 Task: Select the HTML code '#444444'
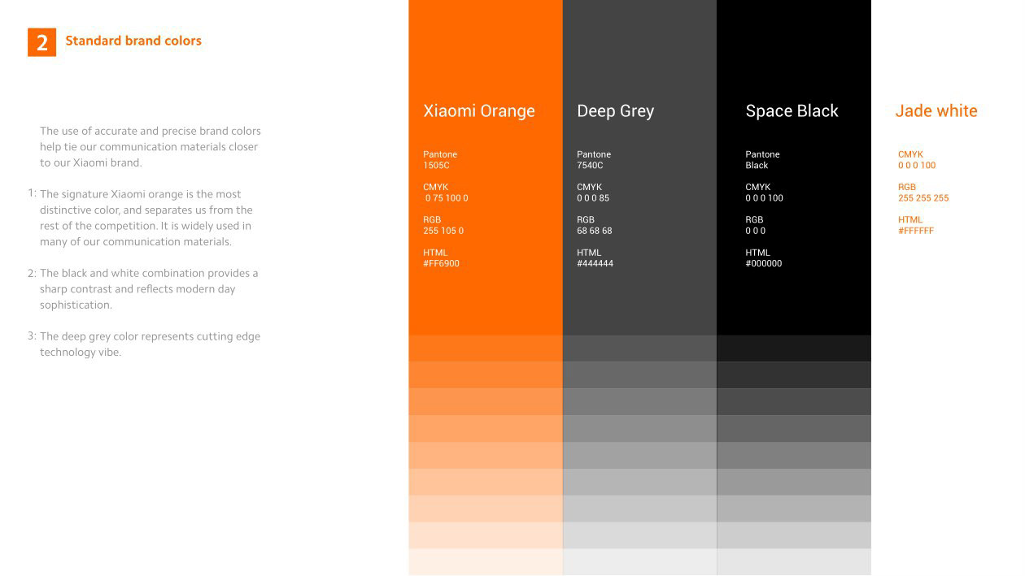(x=595, y=264)
